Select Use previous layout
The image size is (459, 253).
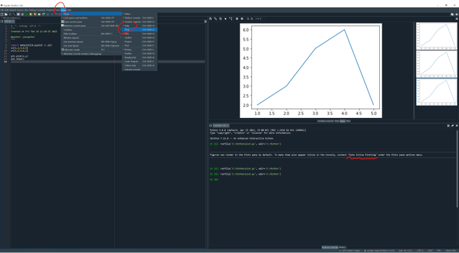(x=91, y=42)
